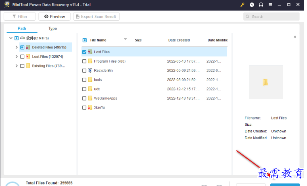Image resolution: width=307 pixels, height=186 pixels.
Task: Click 'Total Files Found: 255665' status text
Action: 49,183
